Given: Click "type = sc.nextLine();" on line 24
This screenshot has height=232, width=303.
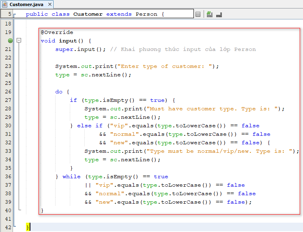Looking at the screenshot, I should coord(93,75).
